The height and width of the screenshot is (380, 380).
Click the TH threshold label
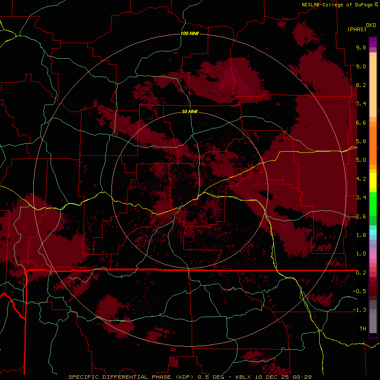tap(363, 329)
